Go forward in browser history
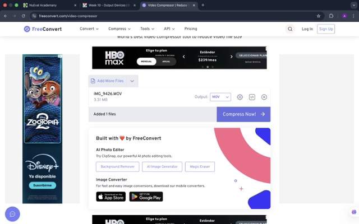Screen dimensions: 359x224 point(15,16)
